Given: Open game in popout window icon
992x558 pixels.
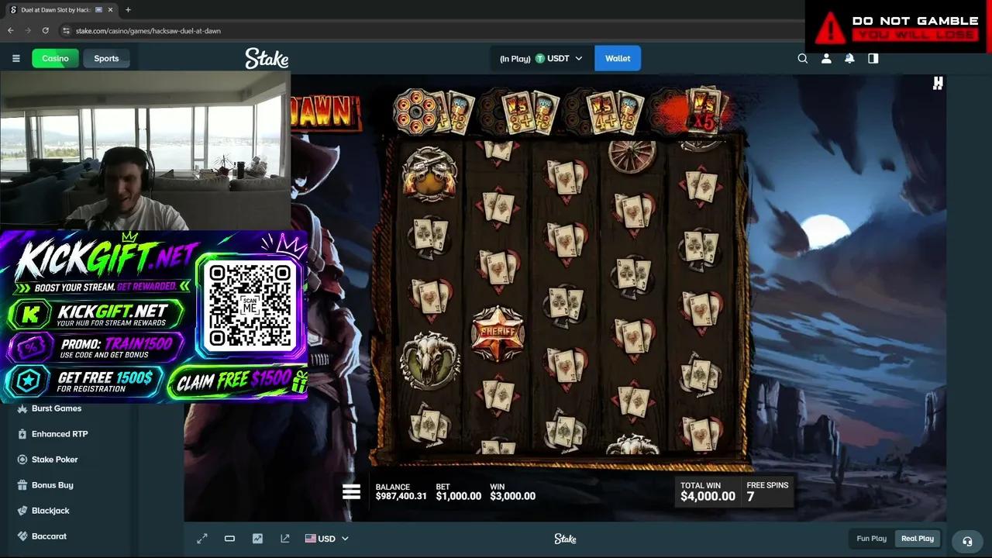Looking at the screenshot, I should (x=285, y=539).
